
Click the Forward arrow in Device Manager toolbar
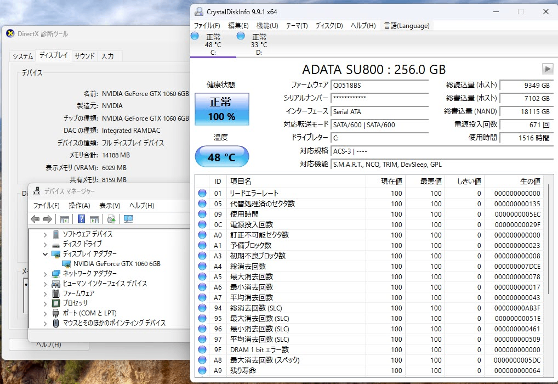(47, 219)
